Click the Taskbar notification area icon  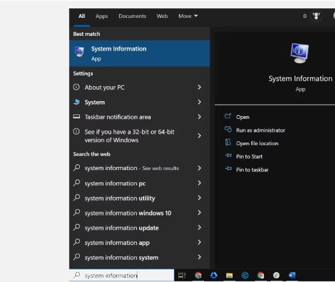pyautogui.click(x=77, y=116)
